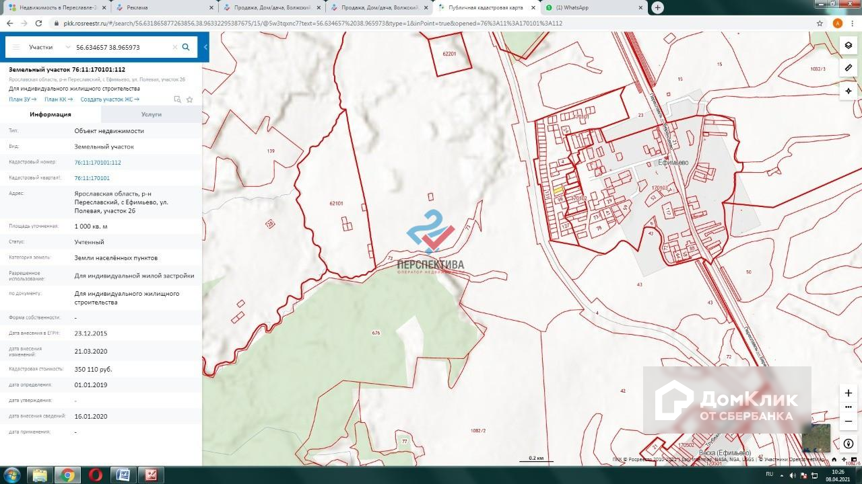Screen dimensions: 862x484
Task: Open the hamburger menu in search panel
Action: coord(16,48)
